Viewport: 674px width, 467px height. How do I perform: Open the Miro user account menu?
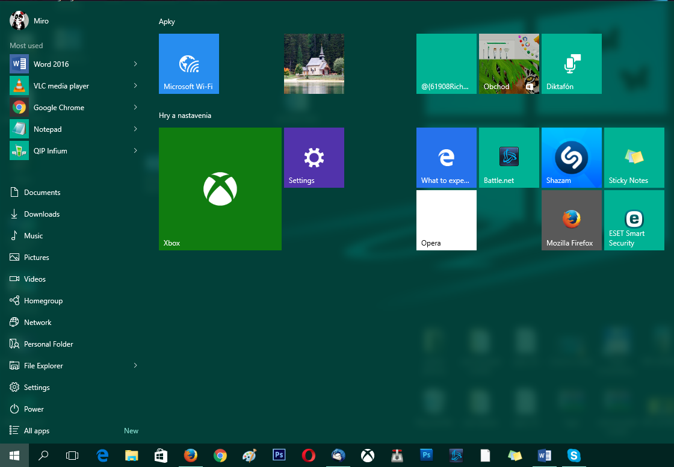[x=29, y=20]
